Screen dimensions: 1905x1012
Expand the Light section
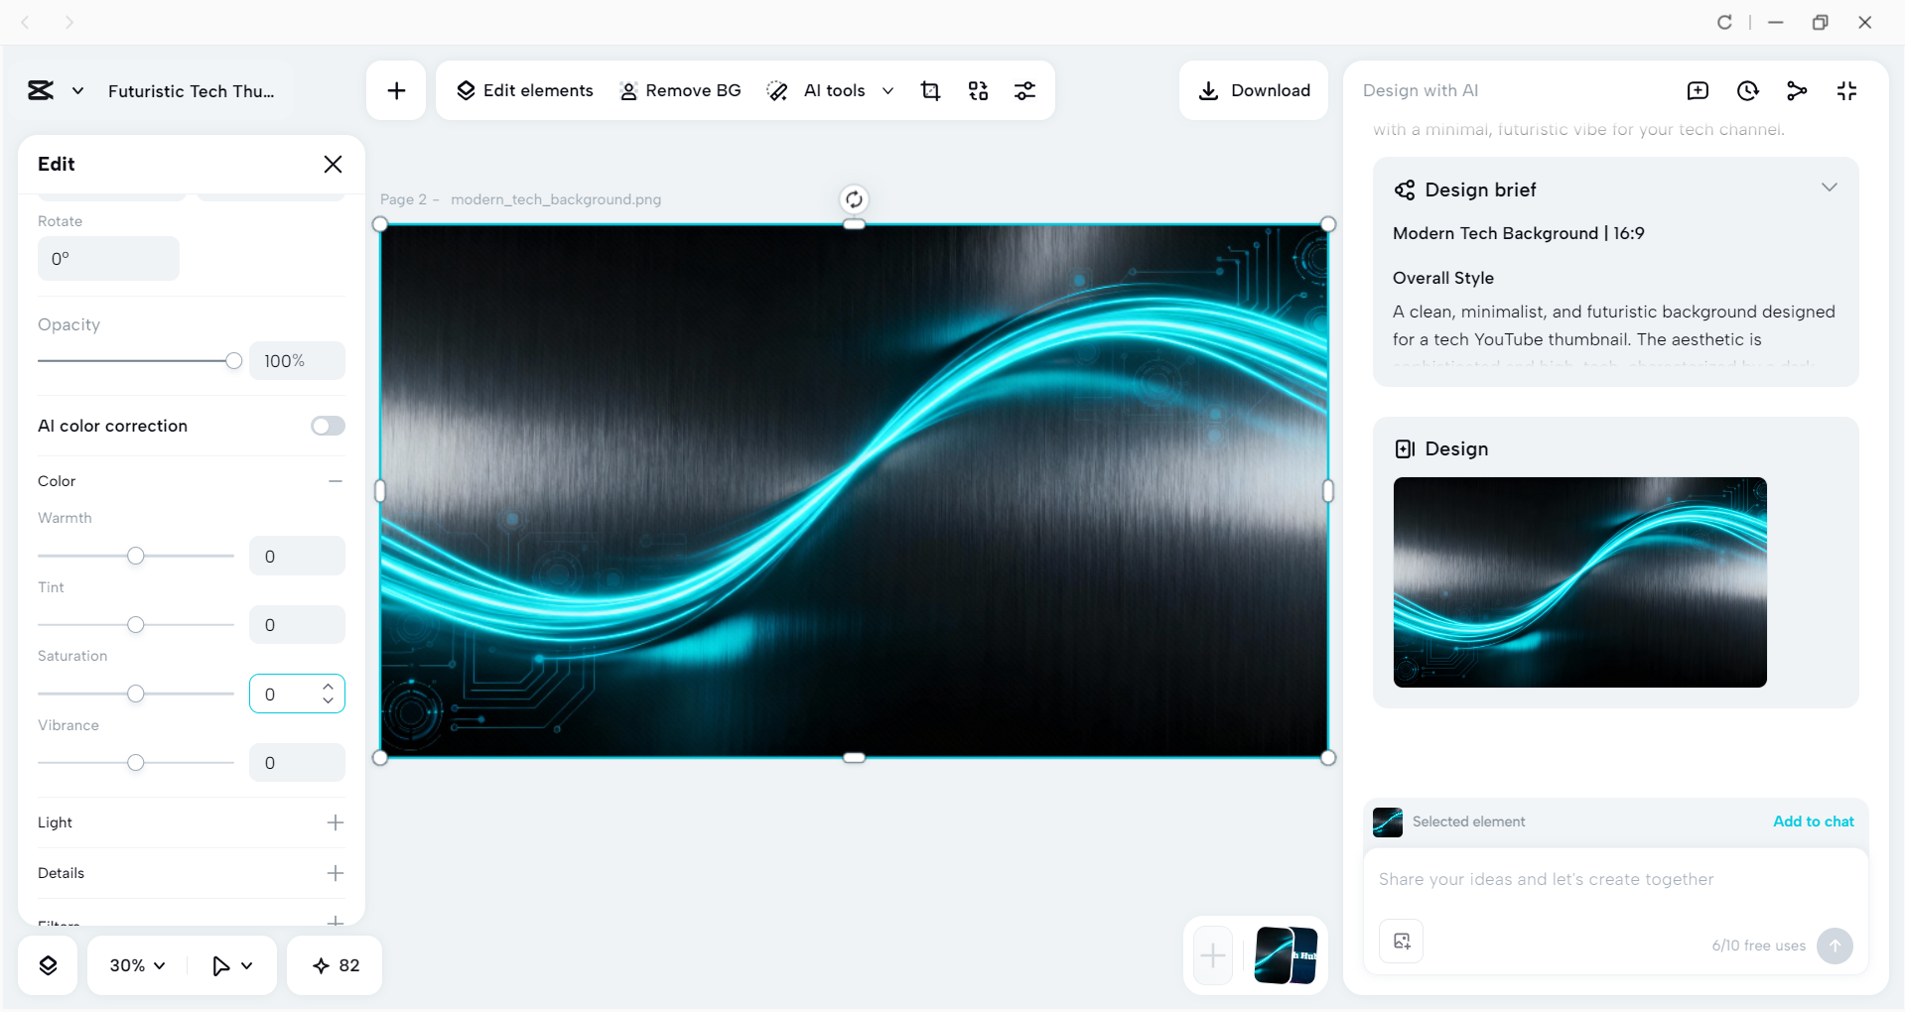335,822
